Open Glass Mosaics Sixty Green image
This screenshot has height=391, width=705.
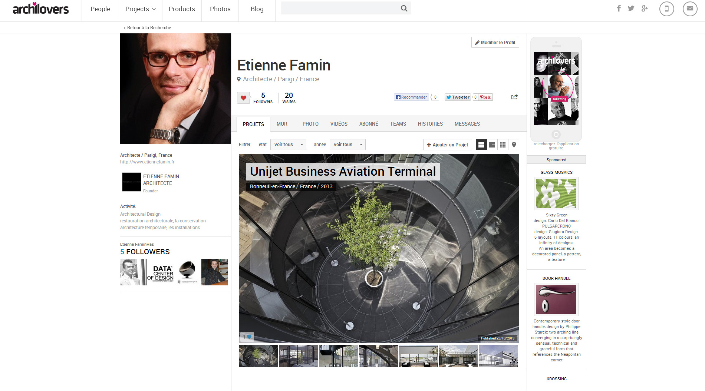[556, 193]
